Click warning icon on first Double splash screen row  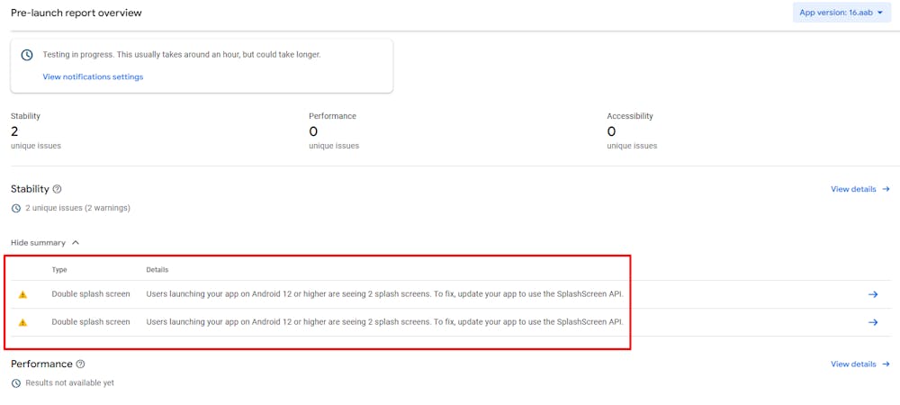click(x=22, y=294)
